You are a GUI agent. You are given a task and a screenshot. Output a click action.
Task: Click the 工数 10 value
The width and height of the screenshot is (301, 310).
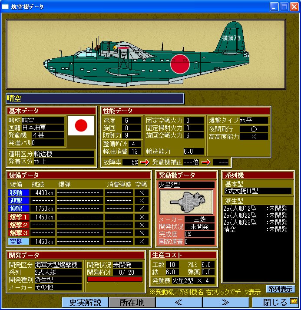[172, 265]
